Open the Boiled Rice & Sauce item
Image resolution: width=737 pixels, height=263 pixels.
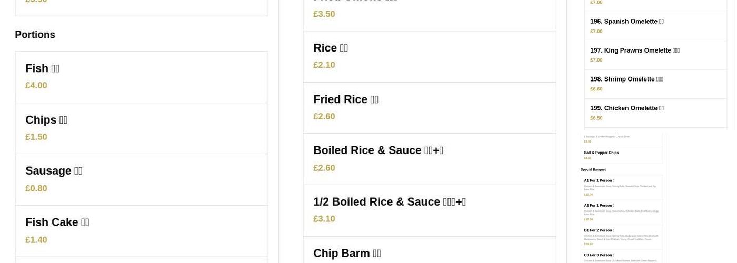tap(429, 159)
